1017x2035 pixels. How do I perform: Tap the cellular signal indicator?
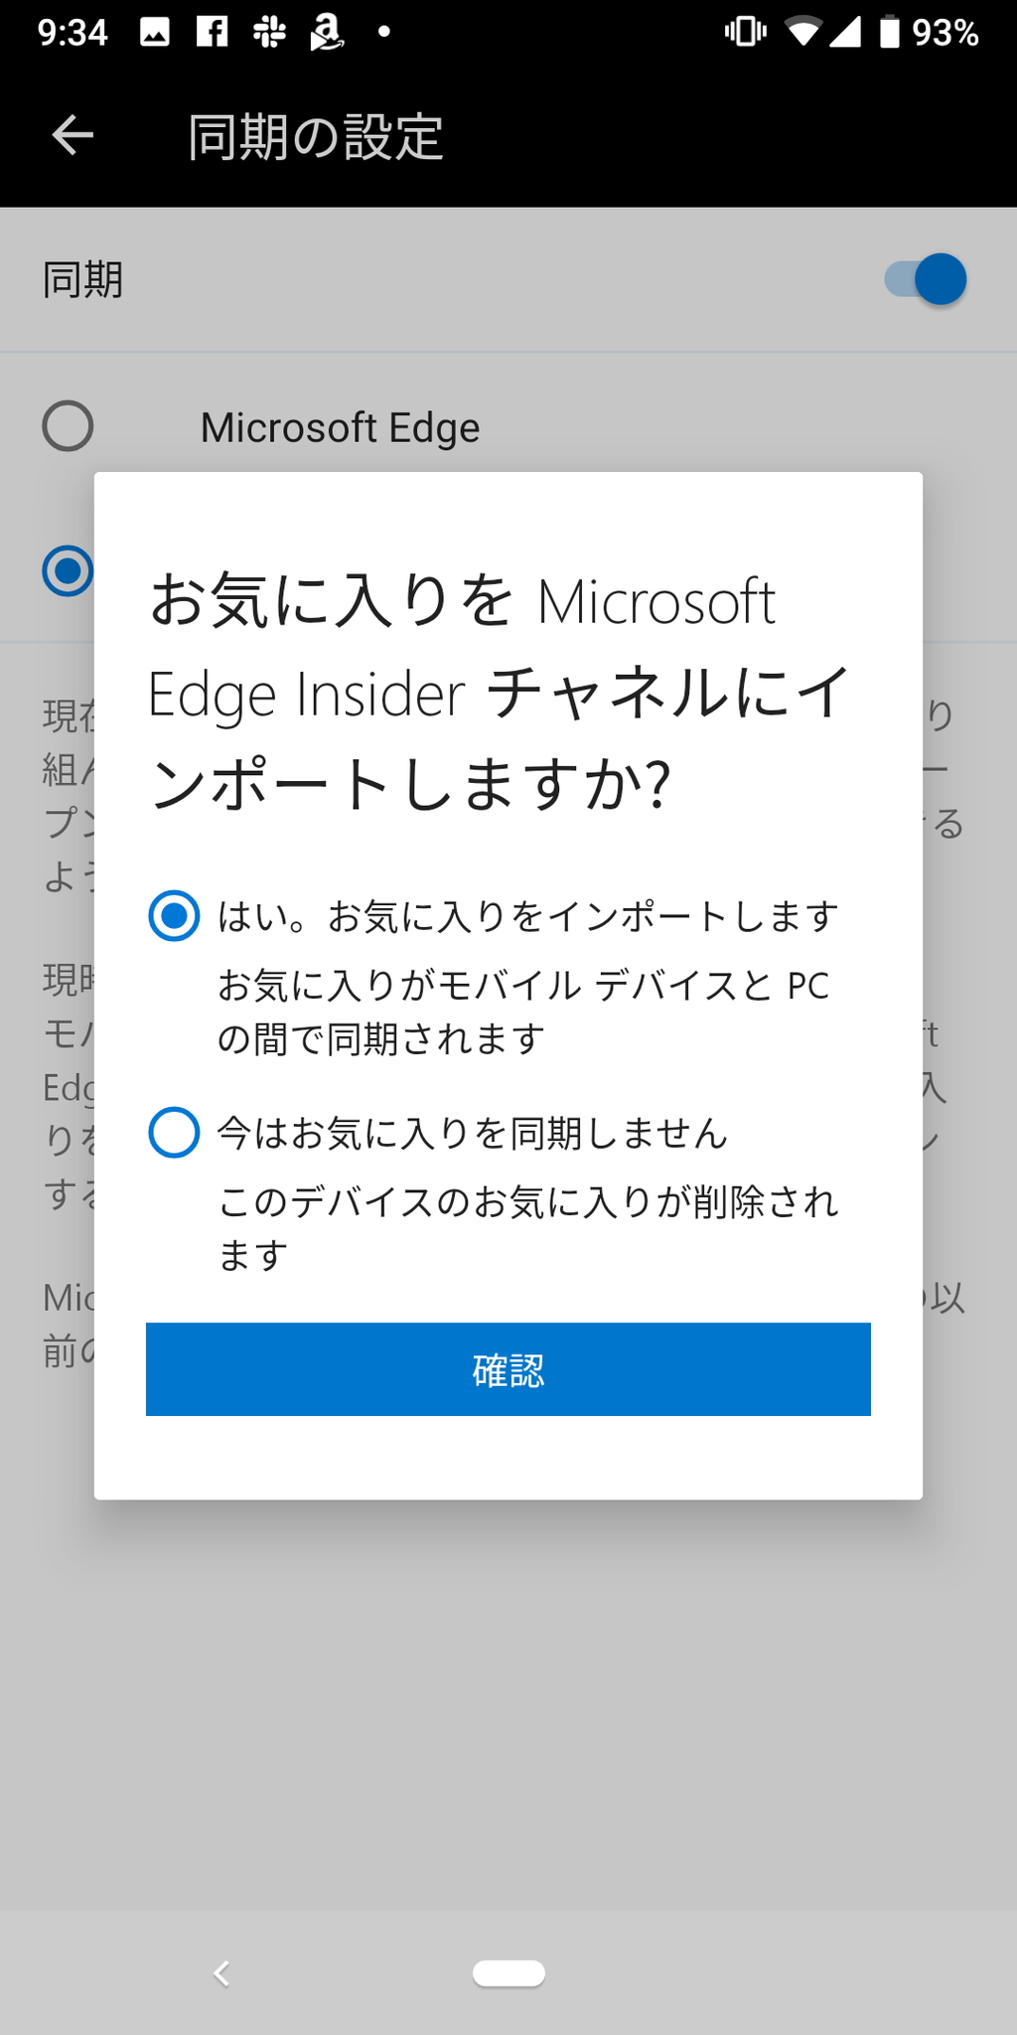846,30
